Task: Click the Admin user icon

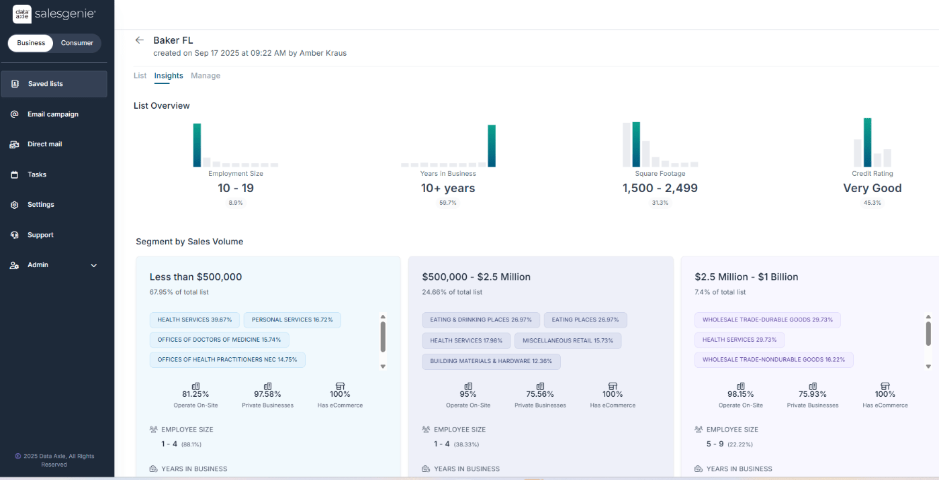Action: point(15,265)
